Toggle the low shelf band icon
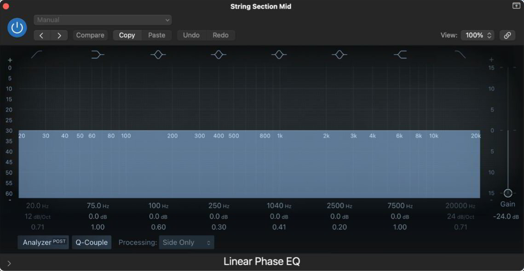Screen dimensions: 524x271 [98, 54]
